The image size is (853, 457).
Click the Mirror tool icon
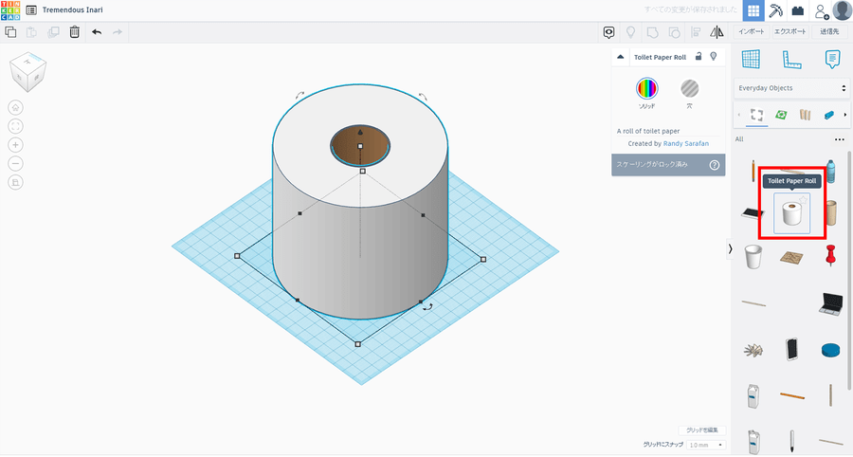pyautogui.click(x=717, y=31)
